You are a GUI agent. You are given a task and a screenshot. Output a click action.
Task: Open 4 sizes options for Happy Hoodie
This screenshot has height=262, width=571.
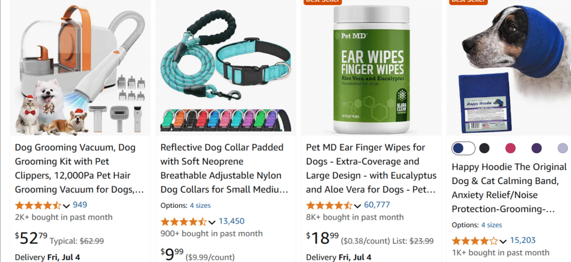pos(491,225)
